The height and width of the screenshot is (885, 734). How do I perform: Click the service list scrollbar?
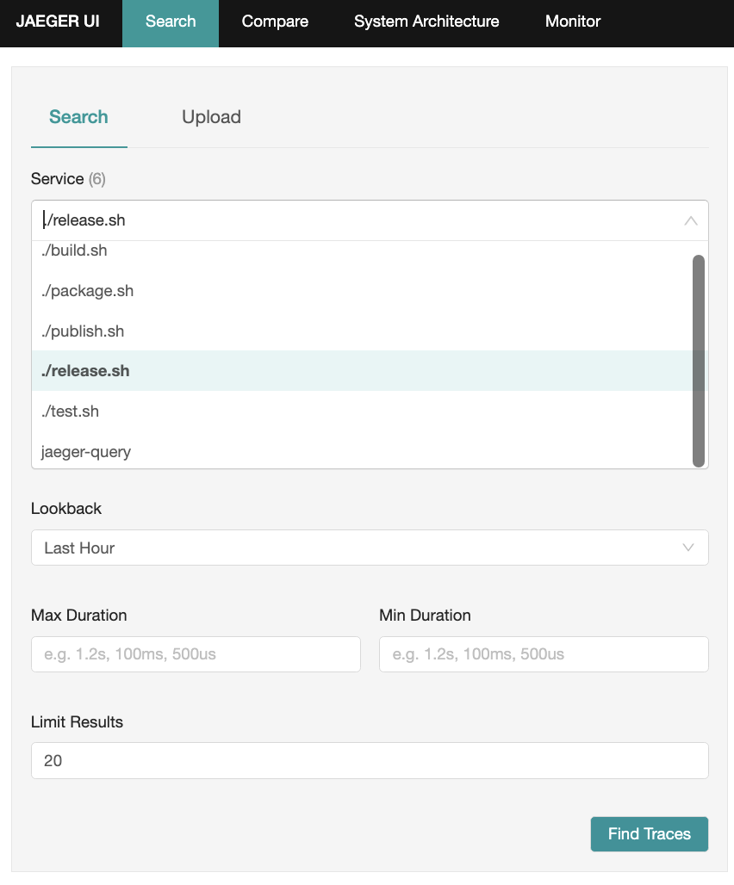point(699,361)
